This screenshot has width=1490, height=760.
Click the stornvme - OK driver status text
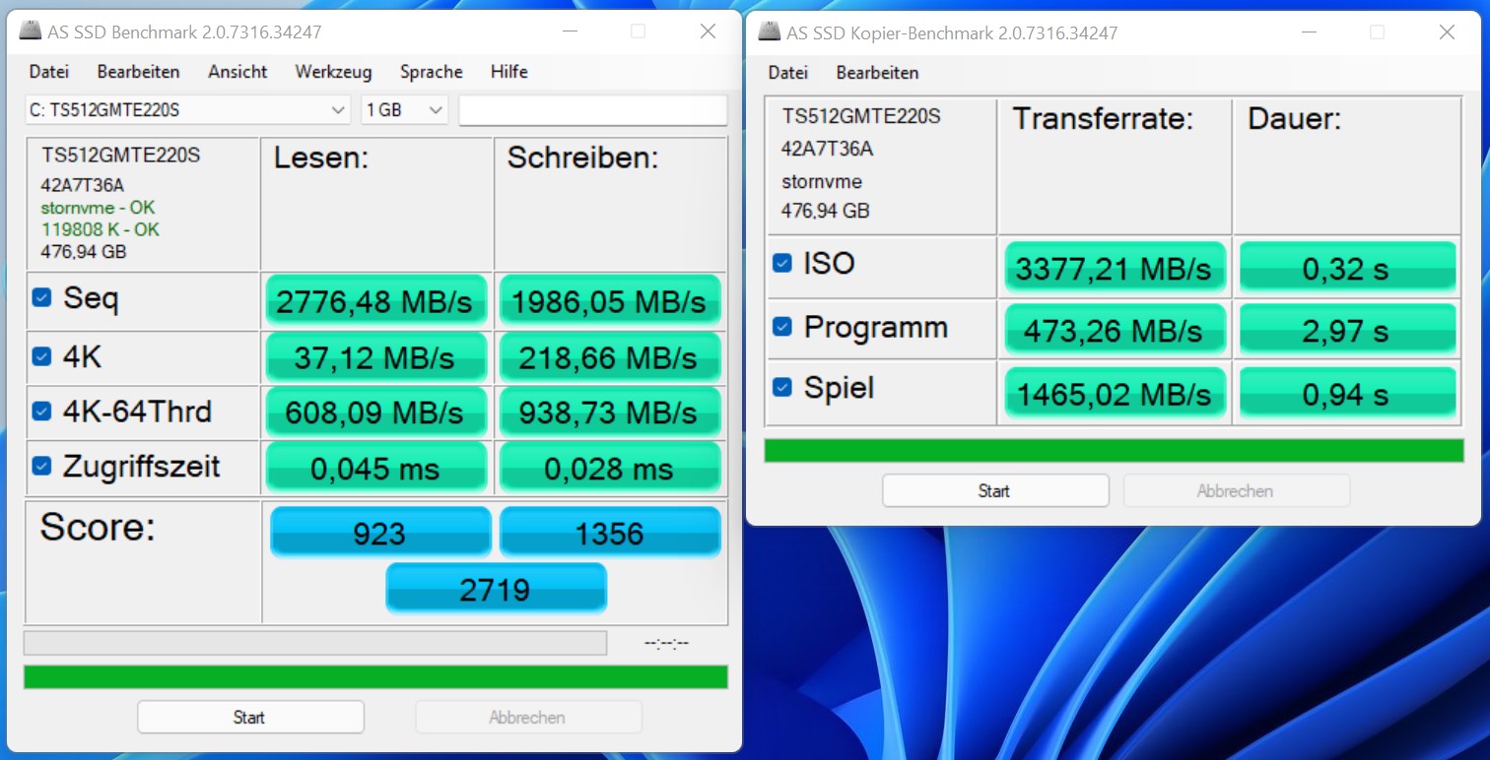[98, 208]
